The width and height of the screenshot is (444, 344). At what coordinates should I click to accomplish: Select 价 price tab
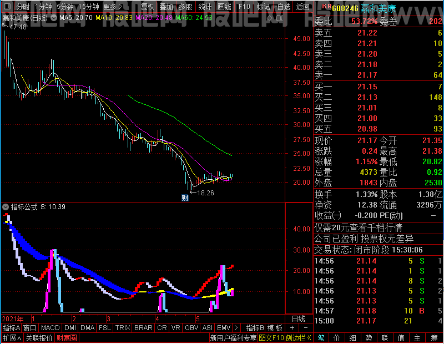[337, 338]
